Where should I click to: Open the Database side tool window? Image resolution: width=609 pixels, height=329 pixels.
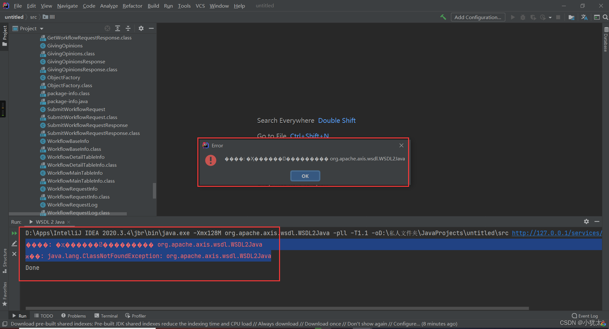point(606,39)
